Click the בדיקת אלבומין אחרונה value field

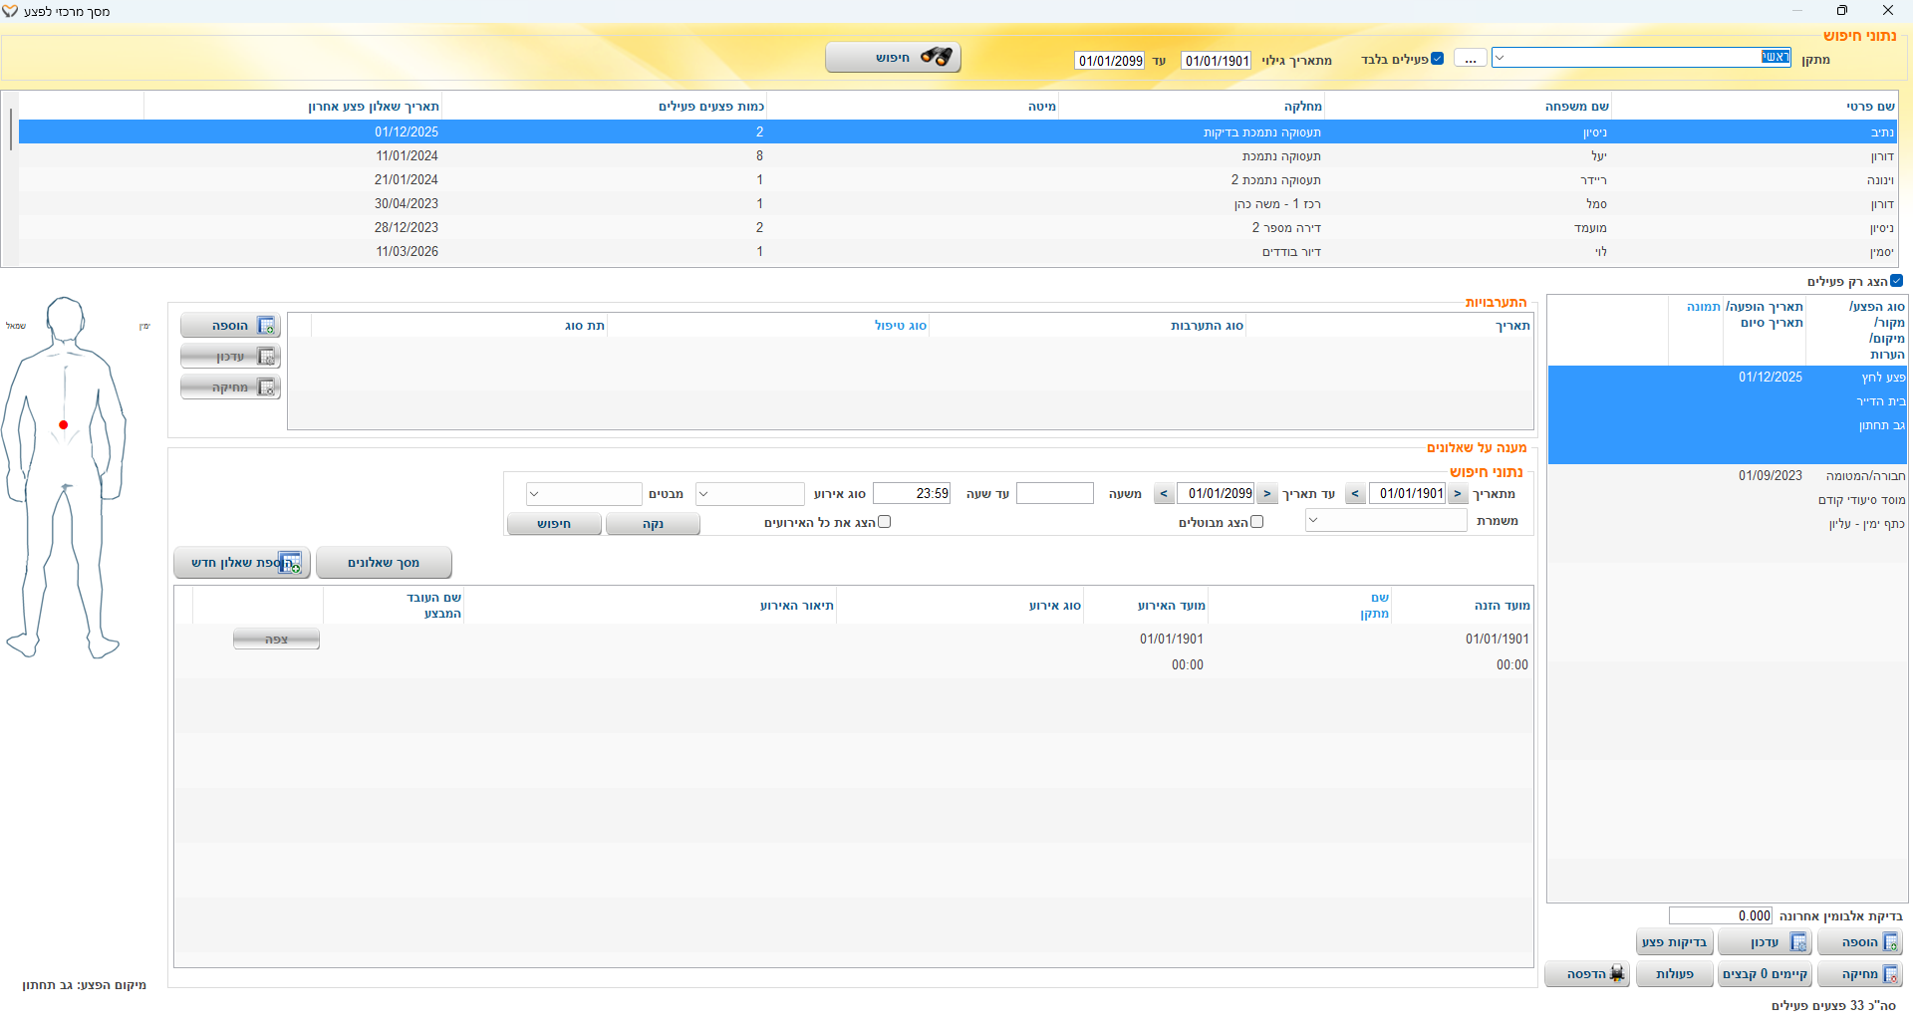[x=1721, y=915]
